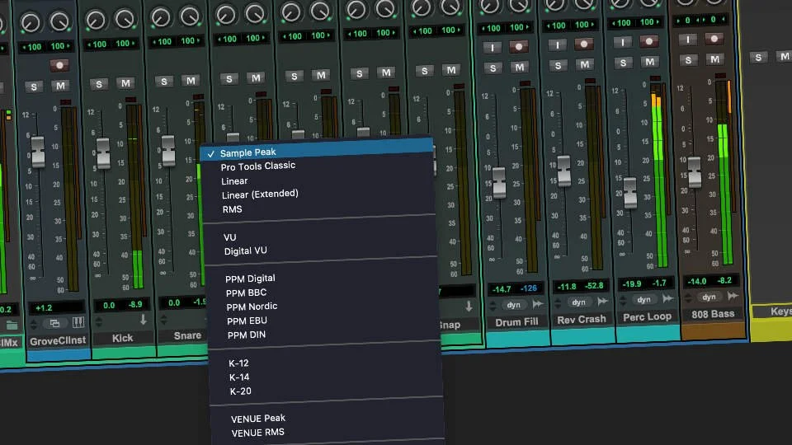This screenshot has width=792, height=445.
Task: Click up/down stepper arrows on Drum Fill
Action: (493, 306)
